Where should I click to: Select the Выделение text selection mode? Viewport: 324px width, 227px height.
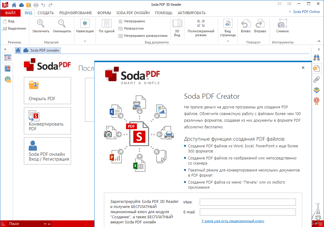pos(14,28)
